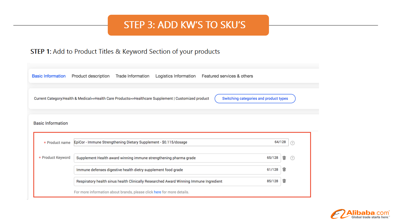
Task: Follow the 'here' link about brands
Action: click(158, 192)
